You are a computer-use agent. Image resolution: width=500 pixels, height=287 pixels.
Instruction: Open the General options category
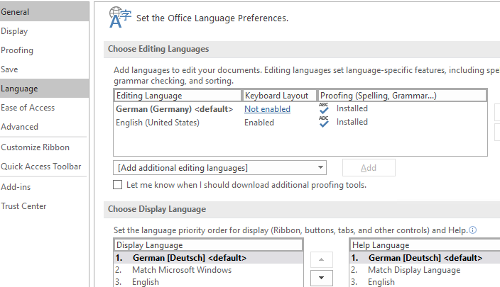(x=15, y=12)
